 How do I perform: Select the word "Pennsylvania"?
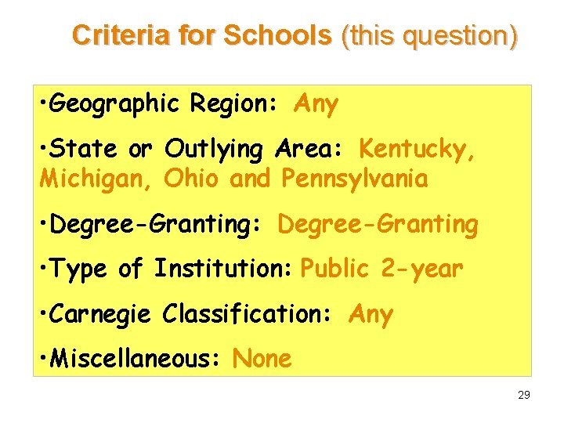[354, 179]
